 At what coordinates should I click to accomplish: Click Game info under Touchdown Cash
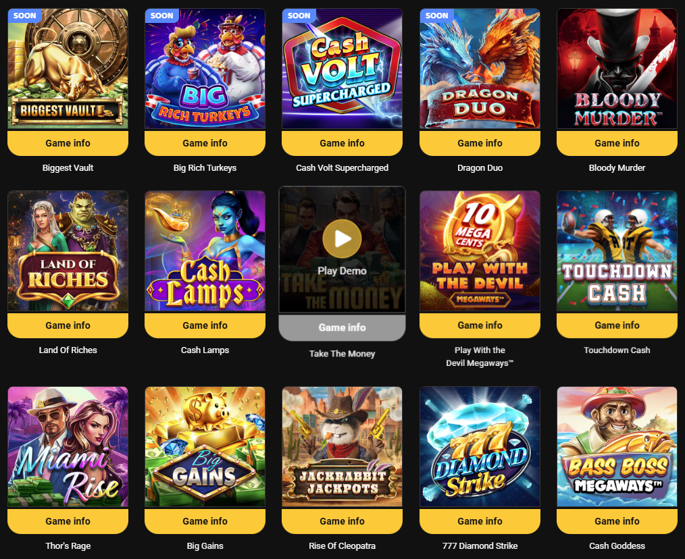click(x=617, y=325)
